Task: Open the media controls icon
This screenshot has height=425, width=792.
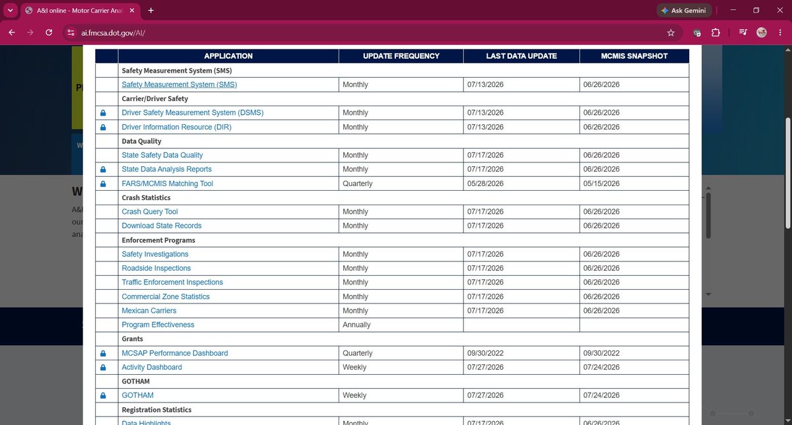Action: (x=744, y=32)
